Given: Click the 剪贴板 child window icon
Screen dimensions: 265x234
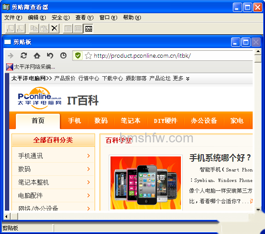Looking at the screenshot, I should 7,41.
